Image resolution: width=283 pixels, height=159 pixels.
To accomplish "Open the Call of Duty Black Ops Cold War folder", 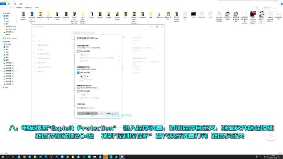I will [74, 18].
